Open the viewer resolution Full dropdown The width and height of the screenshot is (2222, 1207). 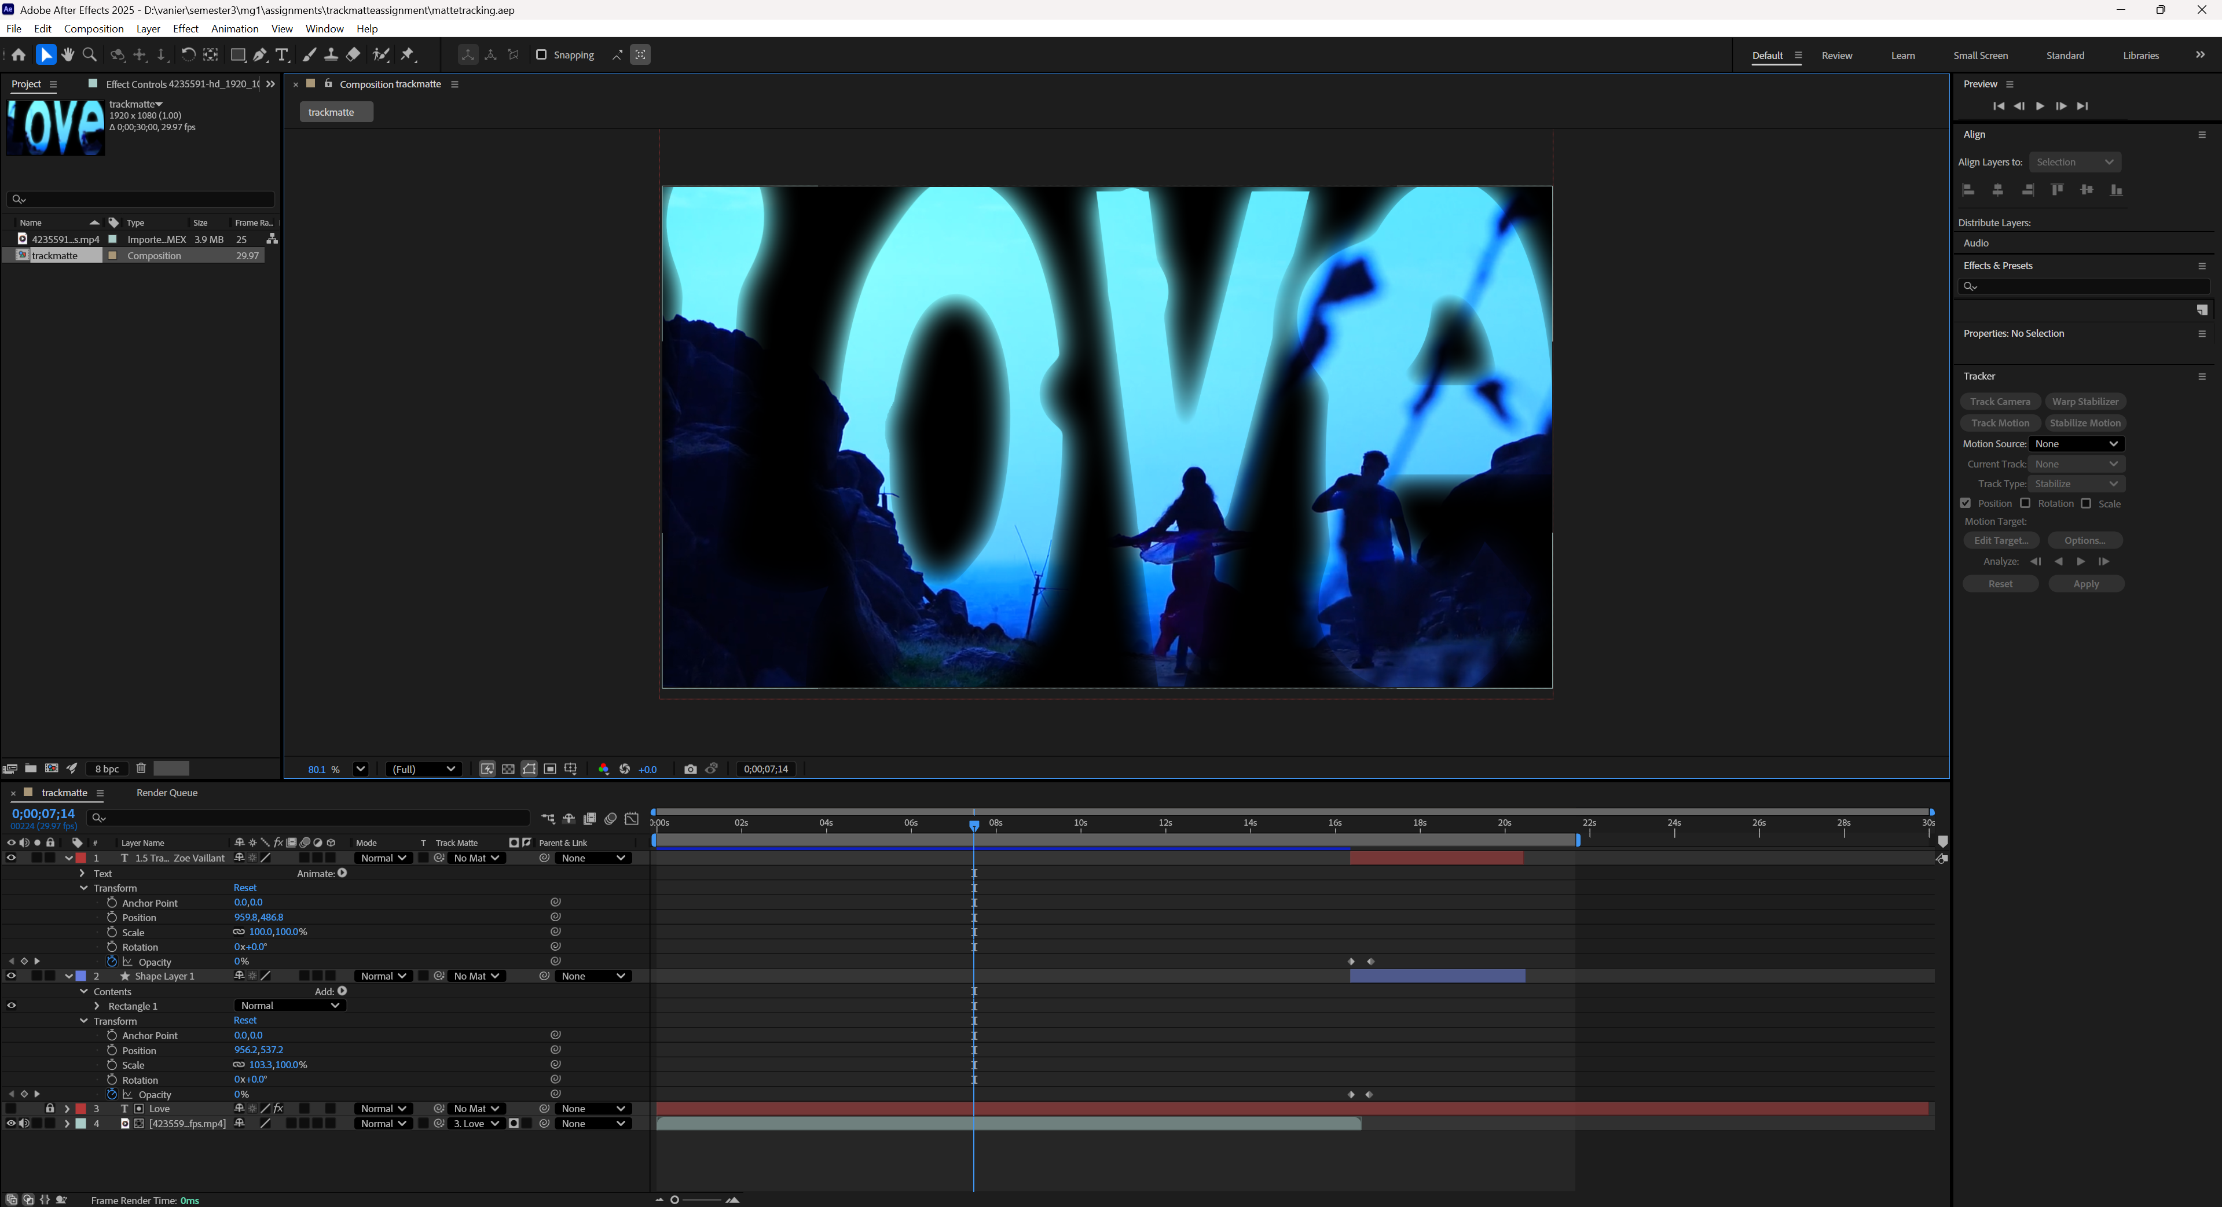(x=424, y=769)
